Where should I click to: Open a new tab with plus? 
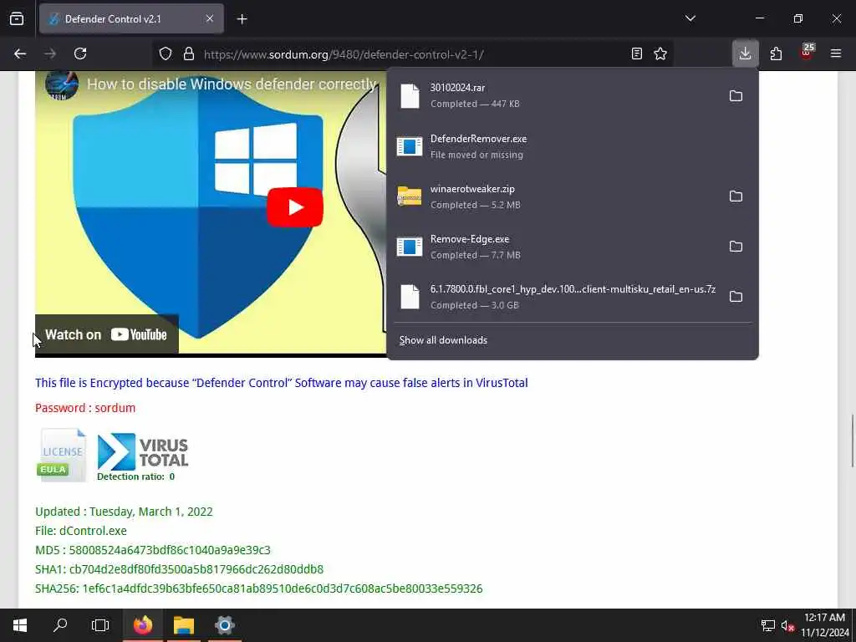[x=242, y=19]
